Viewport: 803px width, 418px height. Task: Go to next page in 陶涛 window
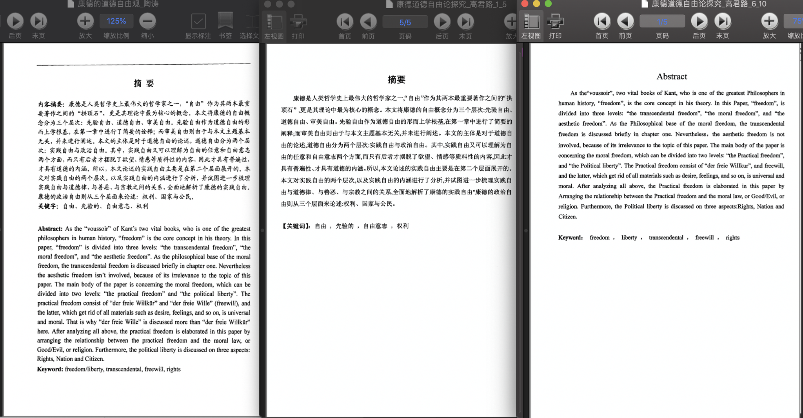click(x=15, y=21)
